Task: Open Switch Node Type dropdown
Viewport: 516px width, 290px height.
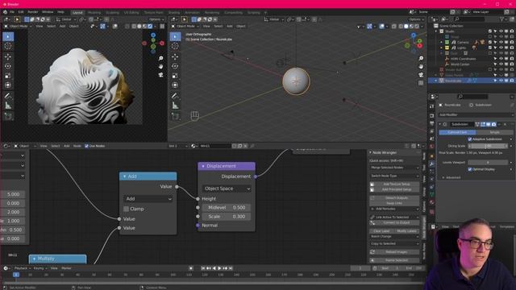Action: click(x=394, y=176)
